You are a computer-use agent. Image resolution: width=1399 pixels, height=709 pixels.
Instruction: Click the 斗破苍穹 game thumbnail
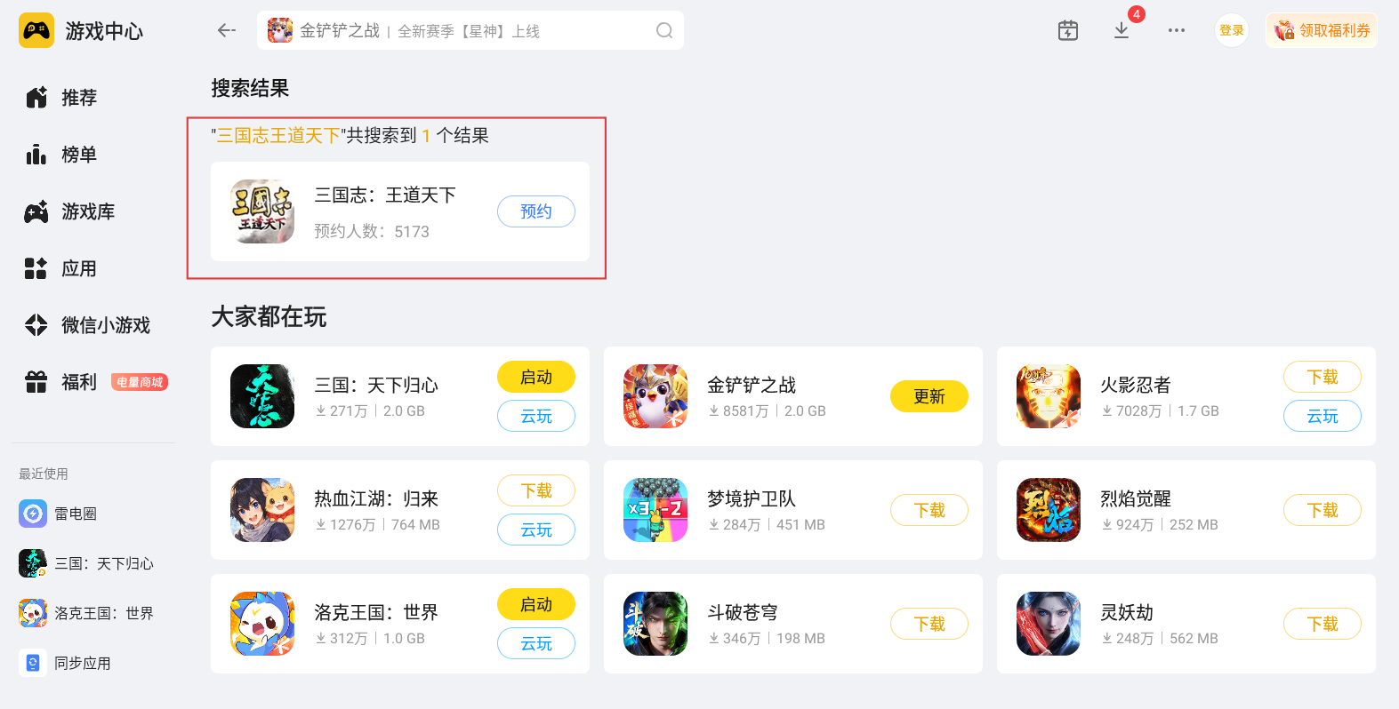tap(655, 624)
